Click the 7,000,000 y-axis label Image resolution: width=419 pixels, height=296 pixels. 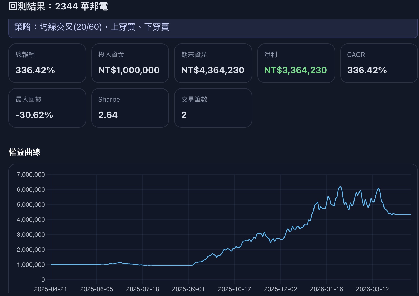(31, 175)
